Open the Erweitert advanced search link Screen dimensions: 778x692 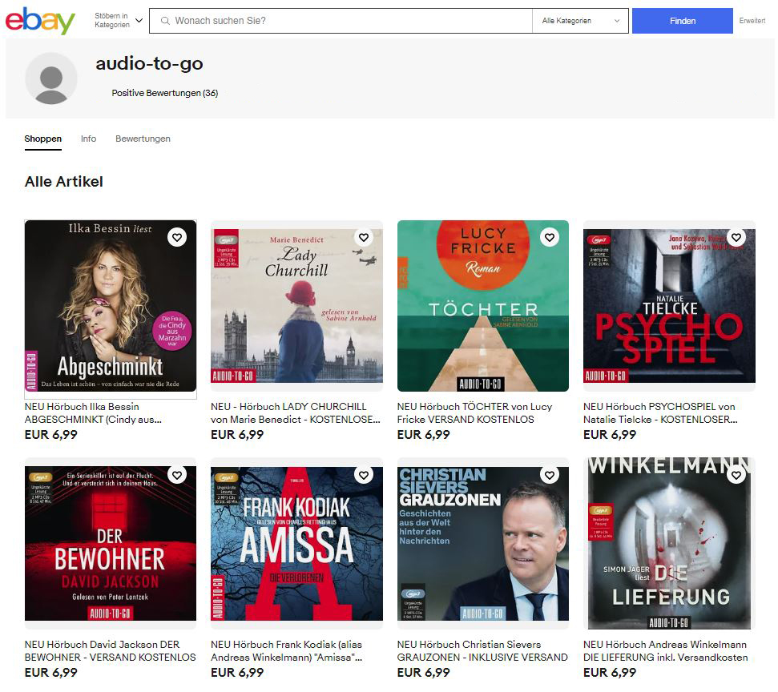click(752, 21)
